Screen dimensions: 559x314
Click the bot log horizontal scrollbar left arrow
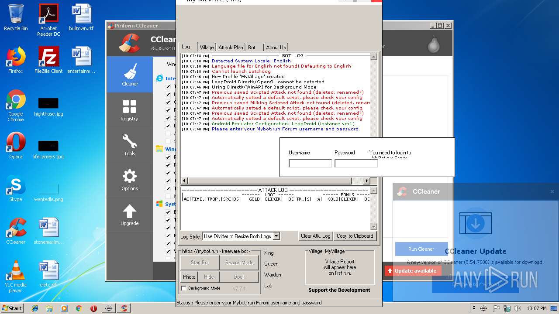click(x=184, y=181)
